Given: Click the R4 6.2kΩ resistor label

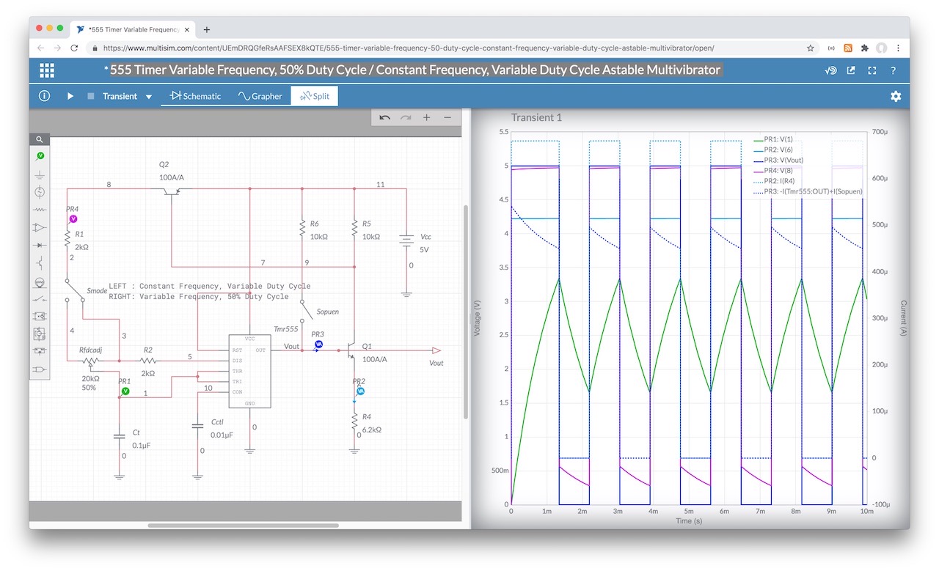Looking at the screenshot, I should click(371, 424).
